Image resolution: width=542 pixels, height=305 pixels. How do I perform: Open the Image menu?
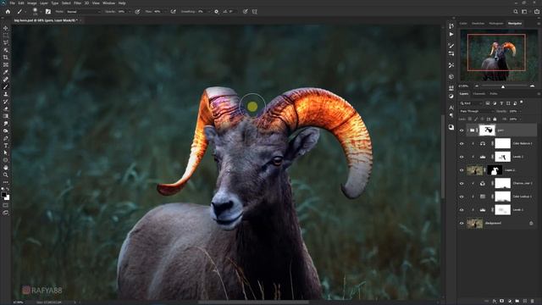point(32,3)
